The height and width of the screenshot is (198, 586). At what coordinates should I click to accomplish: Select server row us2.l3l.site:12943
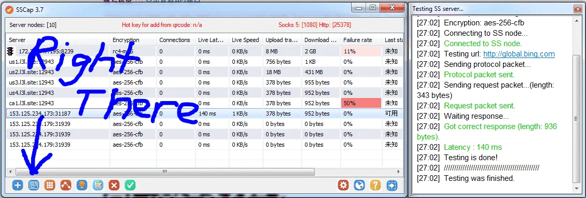205,72
